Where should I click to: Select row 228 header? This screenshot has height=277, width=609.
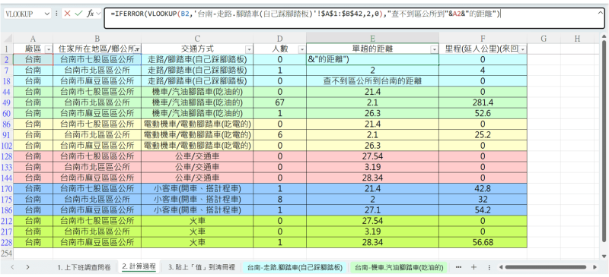point(7,242)
